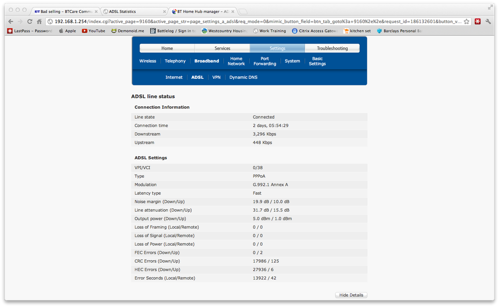Click the Hide Details button
This screenshot has width=499, height=307.
[351, 295]
